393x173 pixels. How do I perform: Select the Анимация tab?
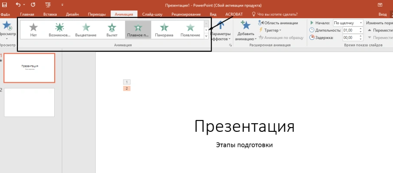[x=124, y=14]
